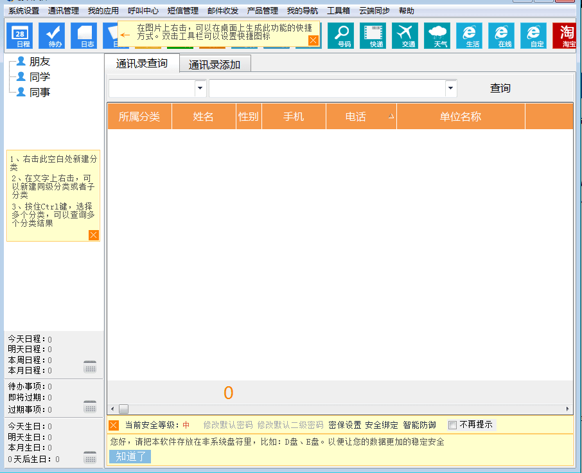Open the 云端同步 menu
This screenshot has width=582, height=473.
(374, 11)
